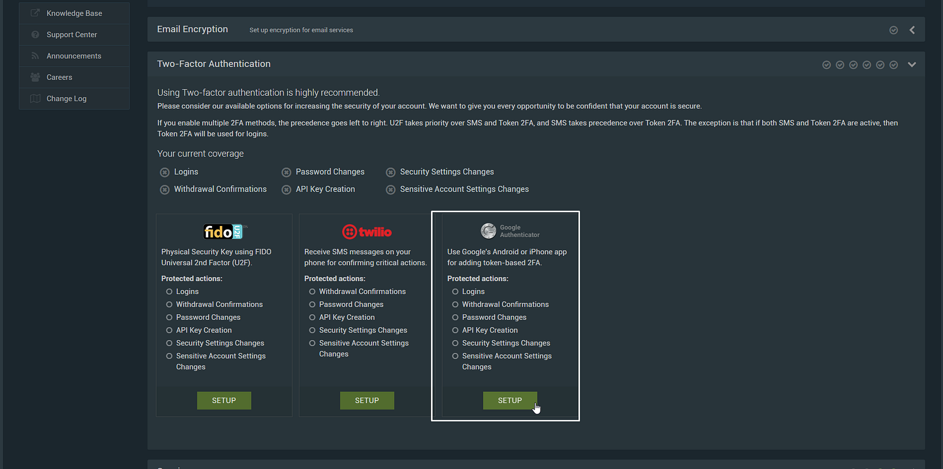
Task: Open Change Log in sidebar
Action: click(x=74, y=98)
